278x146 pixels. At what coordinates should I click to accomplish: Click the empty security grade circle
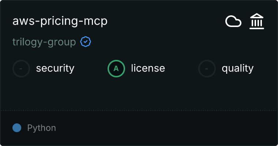tap(21, 69)
